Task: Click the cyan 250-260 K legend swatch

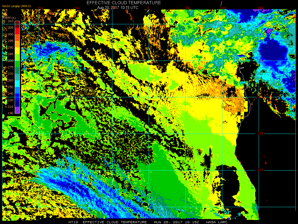Action: pos(17,84)
